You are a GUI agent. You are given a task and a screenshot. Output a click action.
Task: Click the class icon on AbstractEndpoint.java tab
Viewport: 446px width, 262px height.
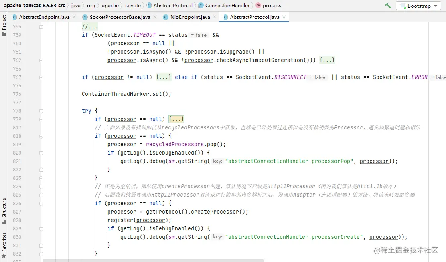[x=13, y=17]
